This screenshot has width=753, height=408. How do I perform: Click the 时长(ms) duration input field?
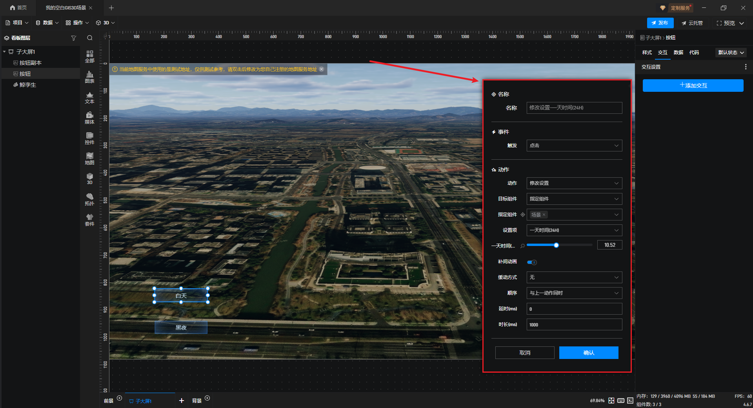point(574,324)
